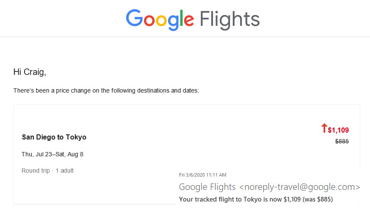
Task: Click the crossed-out $885 old price in card
Action: pyautogui.click(x=342, y=141)
